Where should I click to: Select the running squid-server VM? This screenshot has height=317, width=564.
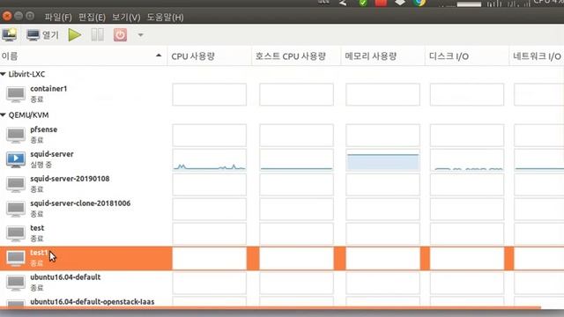(282, 159)
